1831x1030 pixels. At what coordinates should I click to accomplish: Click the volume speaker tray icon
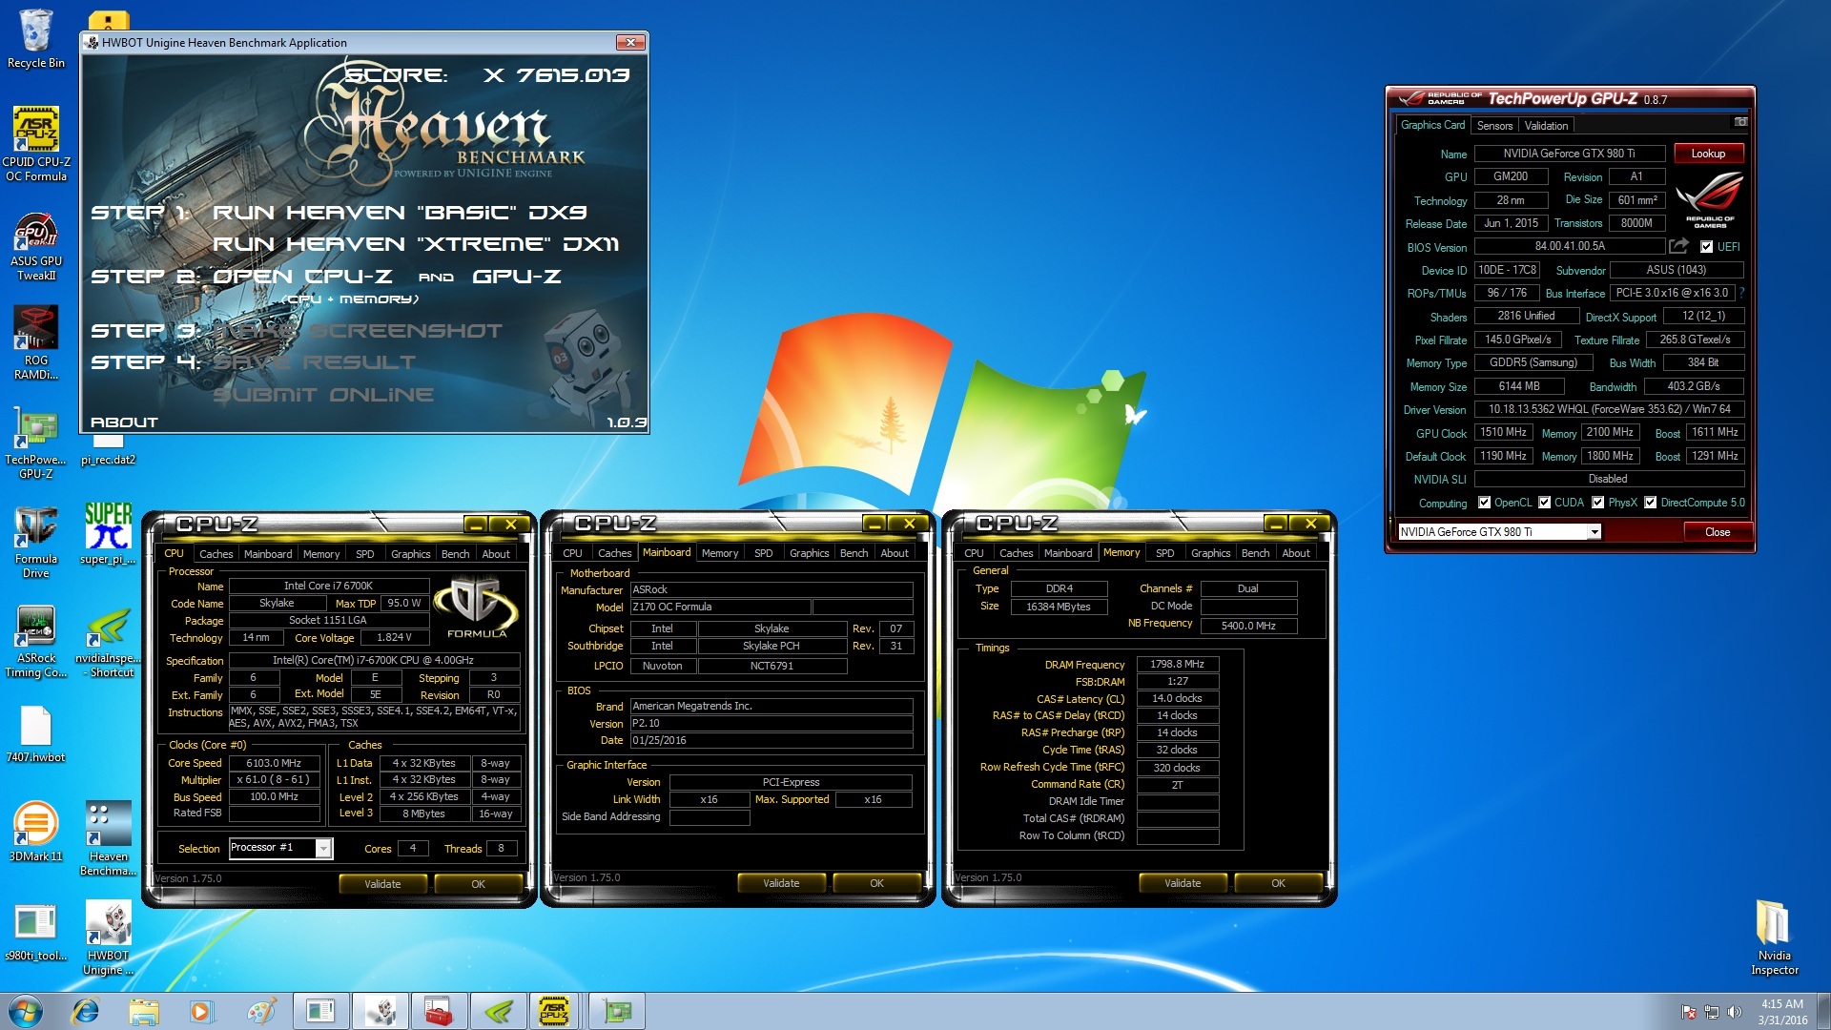(x=1735, y=1012)
